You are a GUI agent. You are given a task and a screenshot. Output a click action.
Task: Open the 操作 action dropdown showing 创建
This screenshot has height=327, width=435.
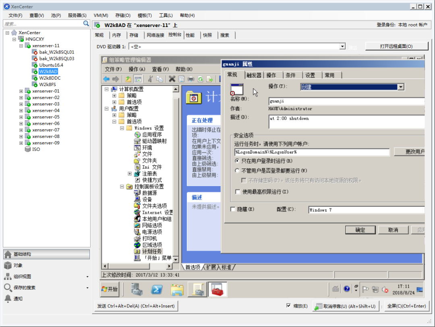(x=401, y=87)
